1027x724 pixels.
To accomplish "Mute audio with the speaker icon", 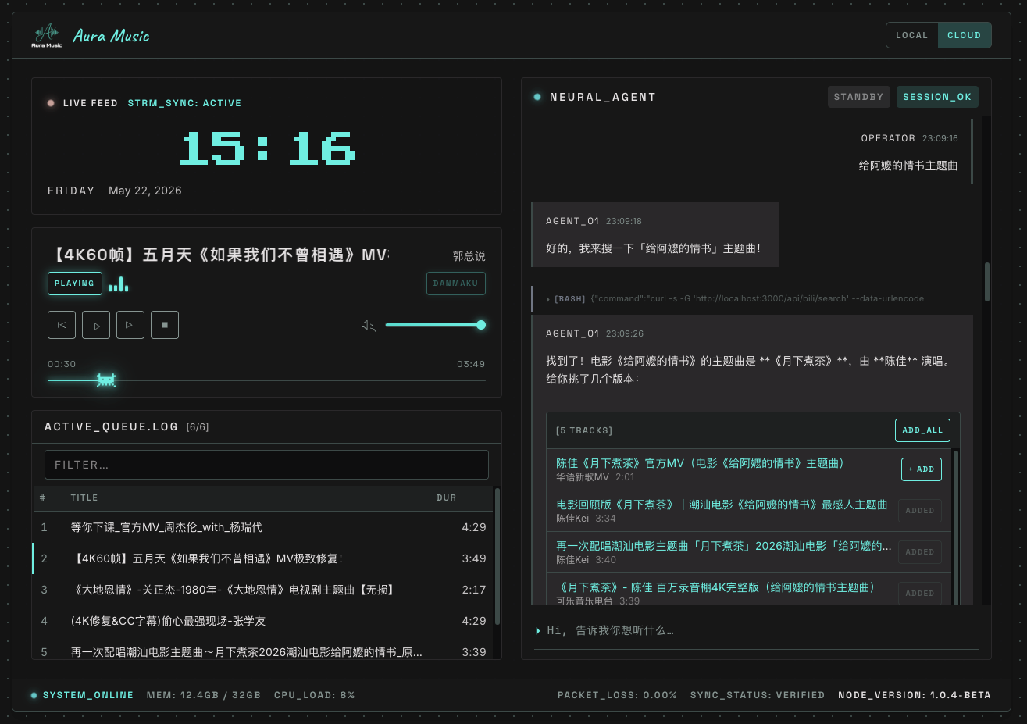I will tap(368, 325).
